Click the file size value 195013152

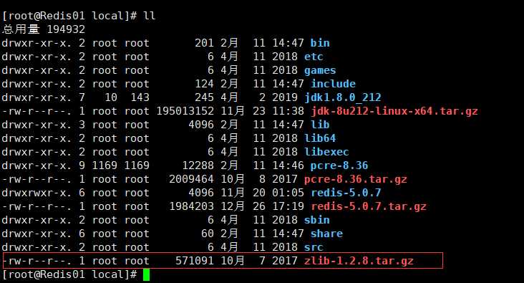185,111
